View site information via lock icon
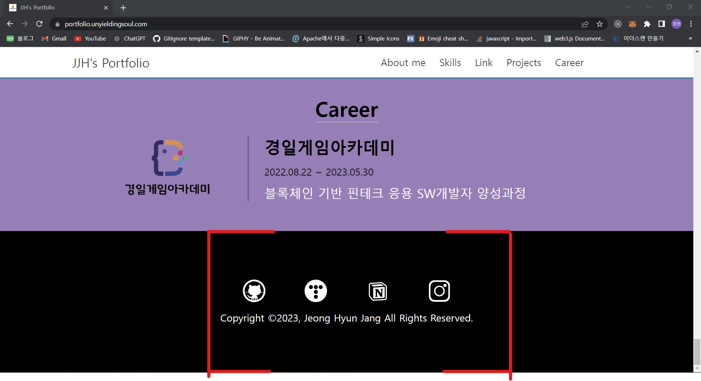The image size is (701, 381). (x=57, y=24)
